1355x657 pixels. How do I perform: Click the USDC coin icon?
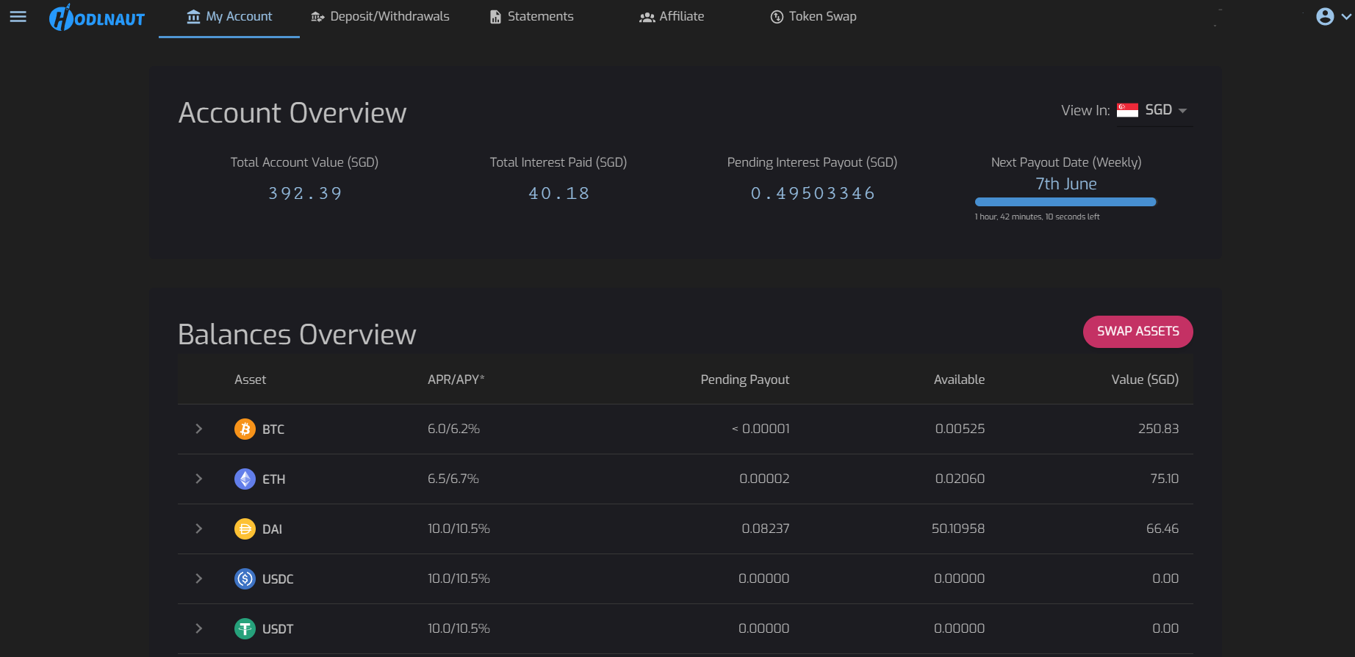click(x=245, y=578)
